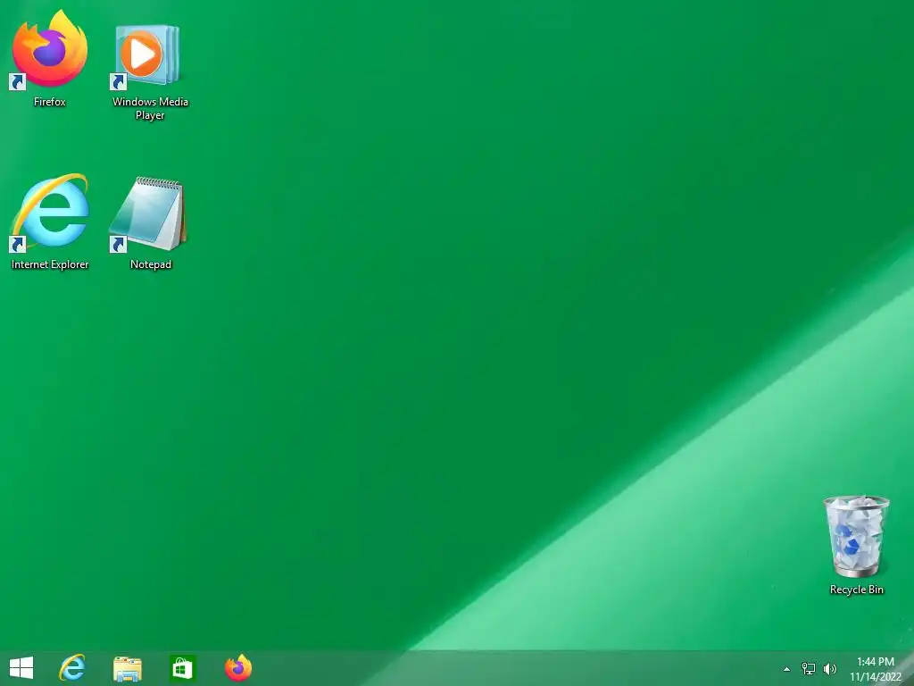Select the Firefox desktop shortcut icon
The image size is (914, 686).
coord(50,50)
